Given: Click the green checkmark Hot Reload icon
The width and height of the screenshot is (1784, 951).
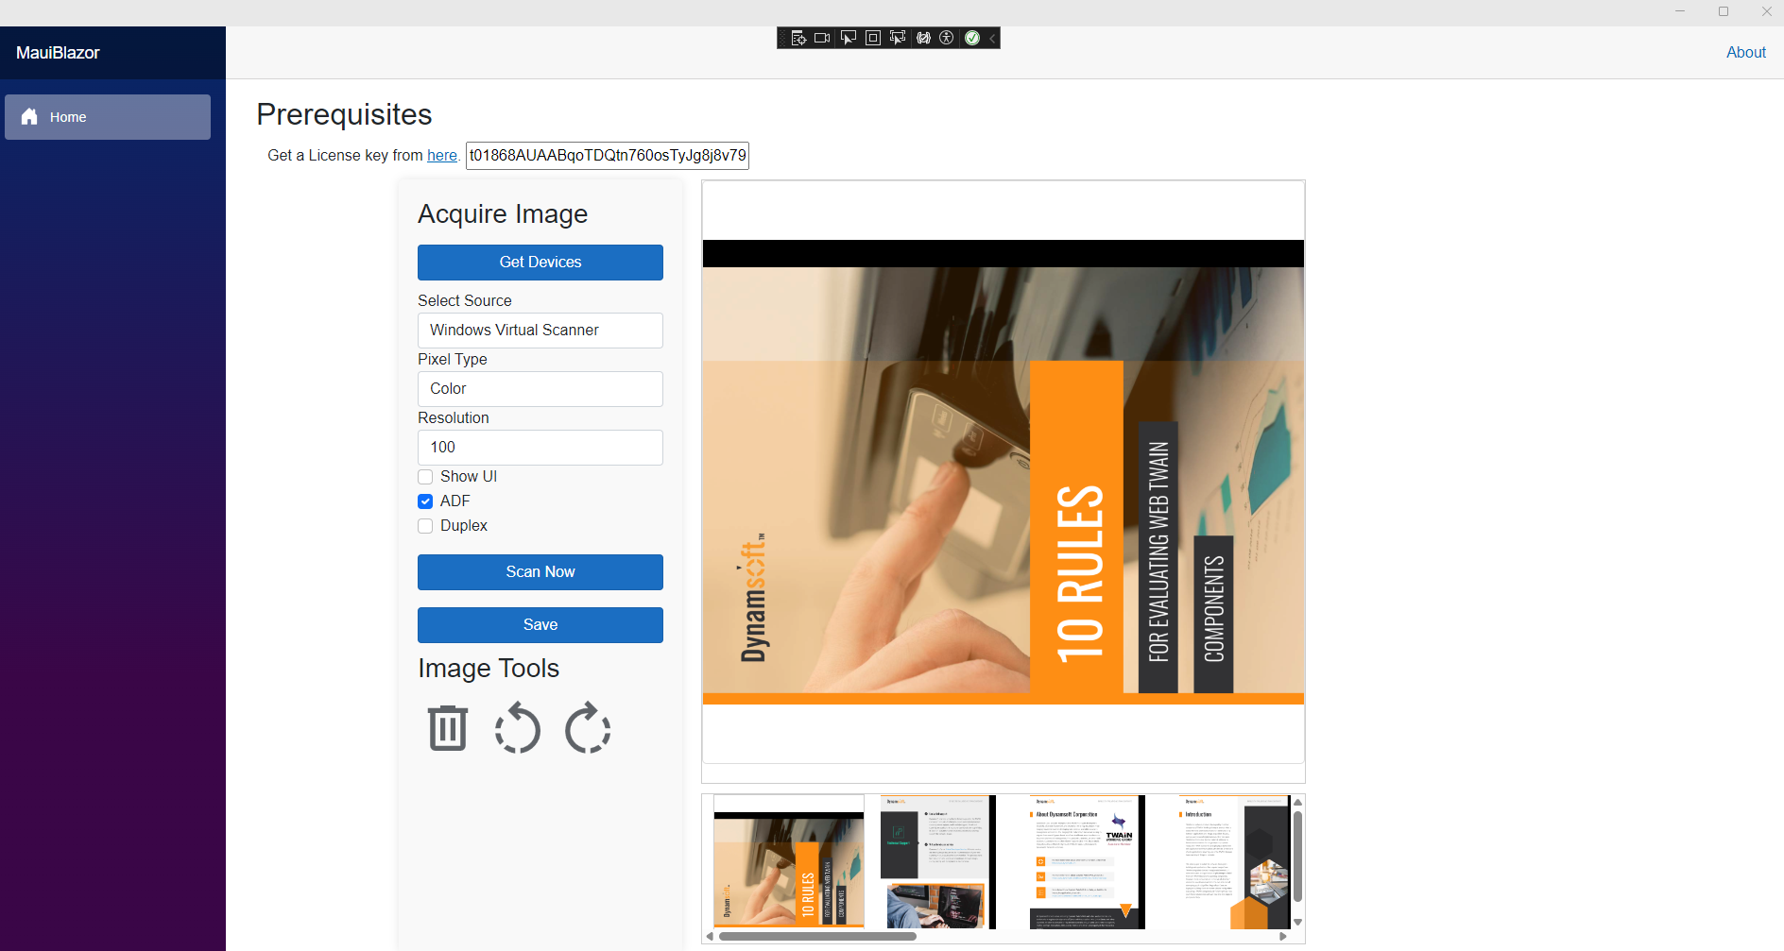Looking at the screenshot, I should [972, 38].
